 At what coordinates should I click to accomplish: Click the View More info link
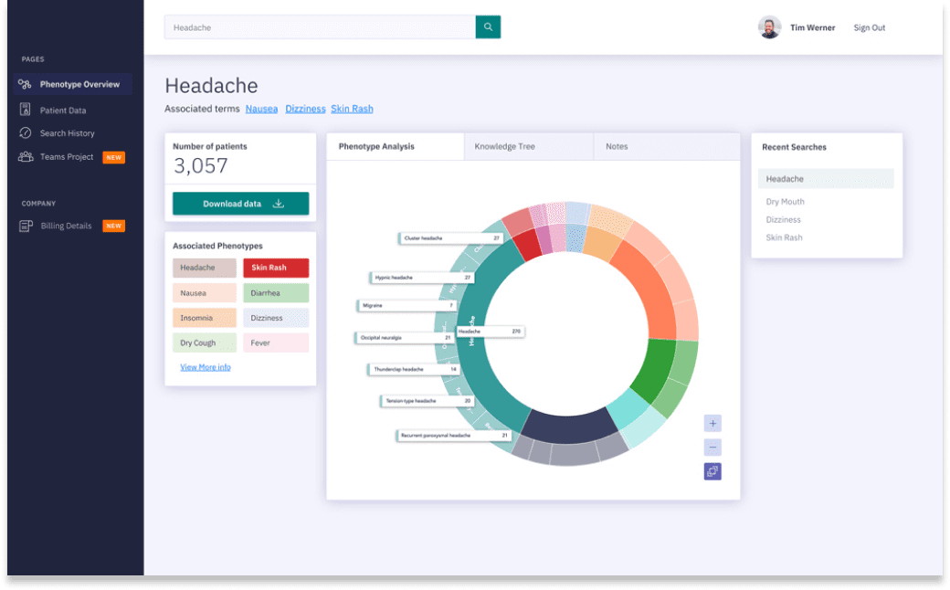pos(206,367)
